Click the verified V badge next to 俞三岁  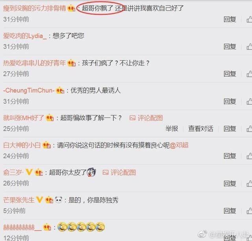click(29, 172)
